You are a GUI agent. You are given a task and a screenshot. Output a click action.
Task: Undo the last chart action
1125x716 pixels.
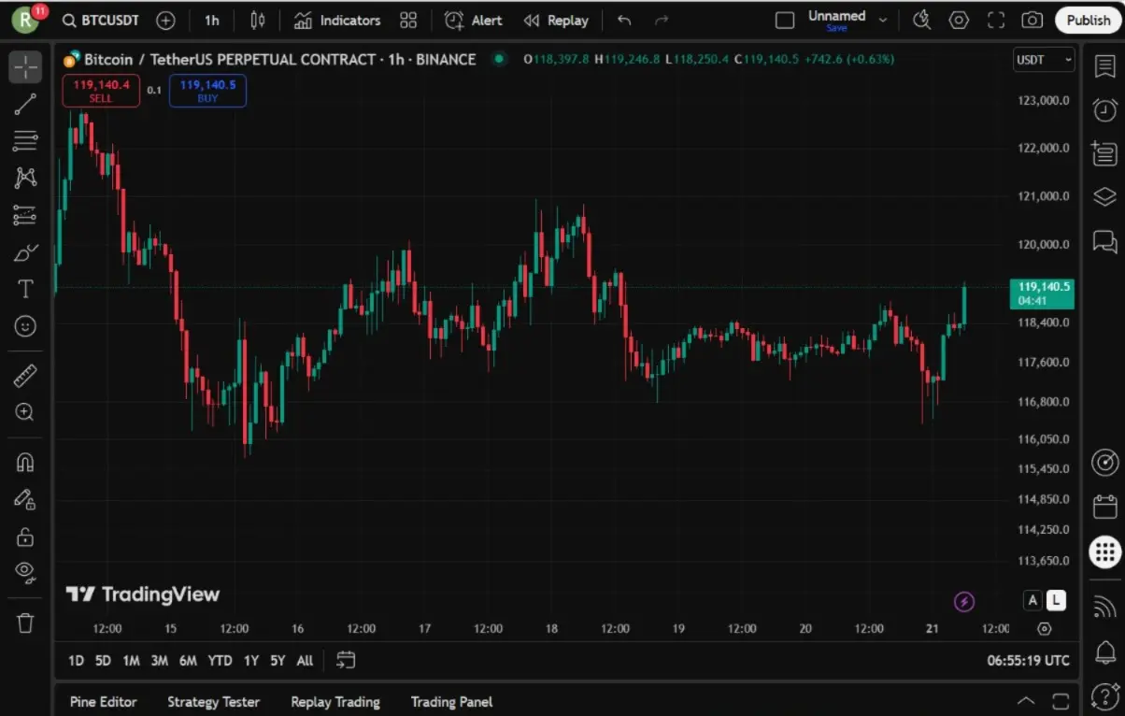coord(624,20)
